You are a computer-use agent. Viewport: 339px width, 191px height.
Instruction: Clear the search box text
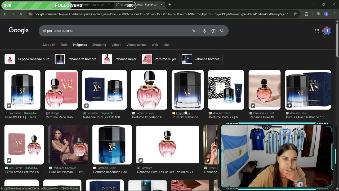click(x=194, y=31)
